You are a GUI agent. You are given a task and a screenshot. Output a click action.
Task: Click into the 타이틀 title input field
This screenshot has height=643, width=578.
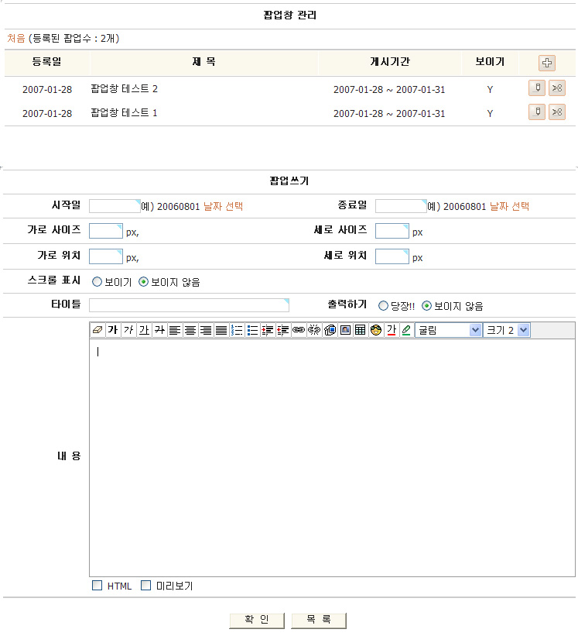tap(189, 305)
